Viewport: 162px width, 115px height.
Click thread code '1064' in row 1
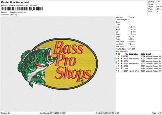pos(143,56)
